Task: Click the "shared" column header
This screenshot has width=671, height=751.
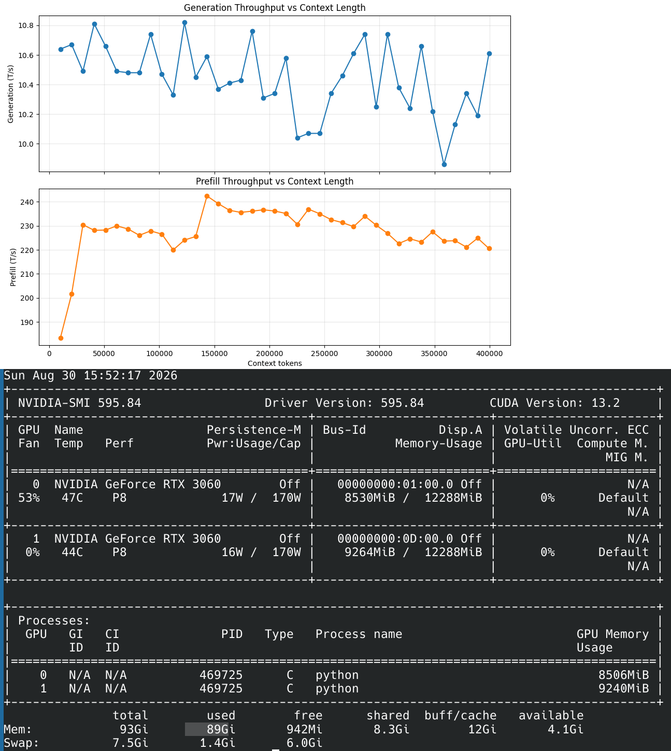Action: (388, 716)
